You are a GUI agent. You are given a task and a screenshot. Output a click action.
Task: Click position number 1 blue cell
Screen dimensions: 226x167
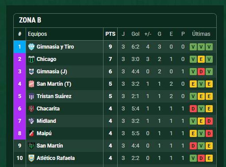(x=19, y=47)
